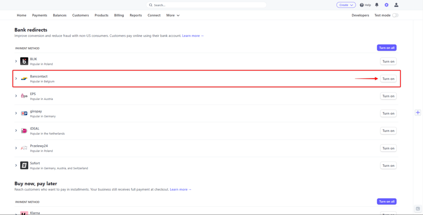This screenshot has height=215, width=423.
Task: Expand the BLIK row chevron
Action: point(16,61)
